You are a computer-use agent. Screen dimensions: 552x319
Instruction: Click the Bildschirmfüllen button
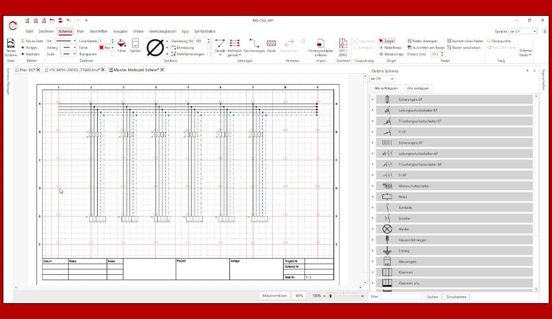(x=275, y=296)
